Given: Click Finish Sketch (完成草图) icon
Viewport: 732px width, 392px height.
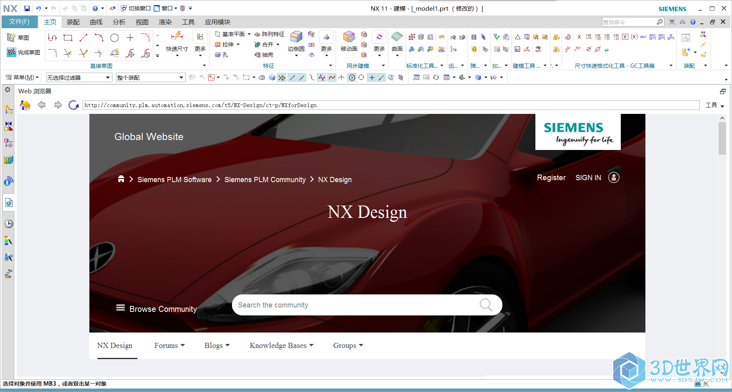Looking at the screenshot, I should 12,52.
